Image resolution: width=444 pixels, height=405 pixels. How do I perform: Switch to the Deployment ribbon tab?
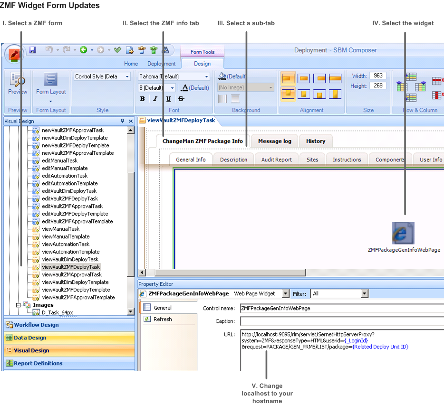coord(162,64)
